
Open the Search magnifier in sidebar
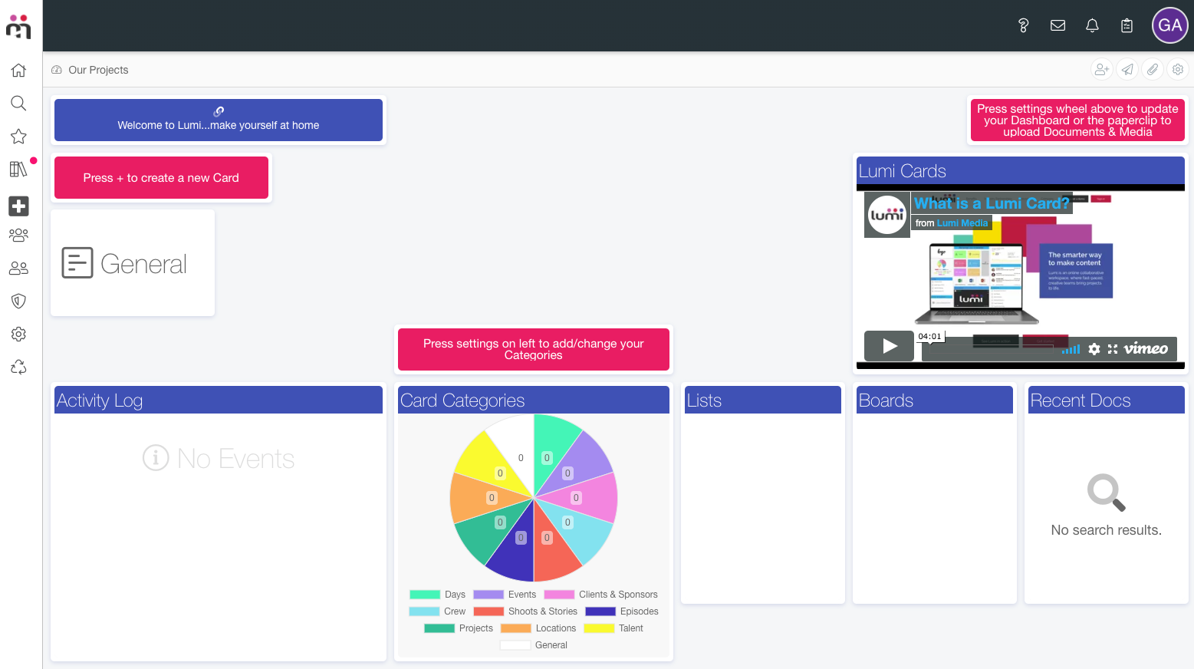coord(18,104)
